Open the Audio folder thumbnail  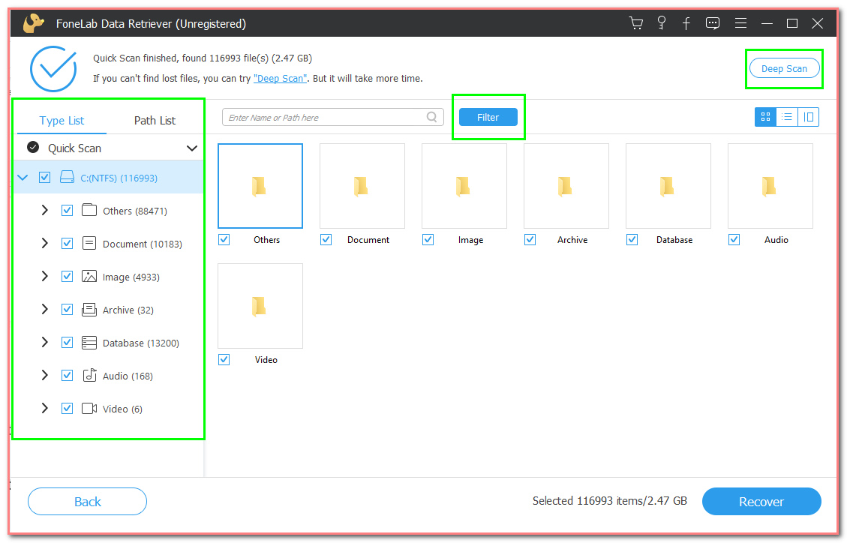tap(770, 186)
